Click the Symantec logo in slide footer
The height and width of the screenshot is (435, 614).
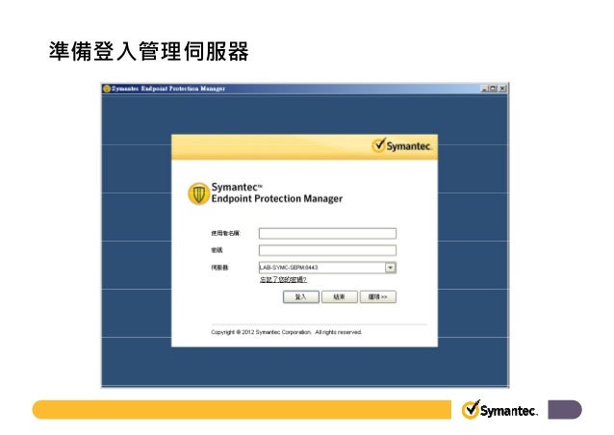pos(499,410)
